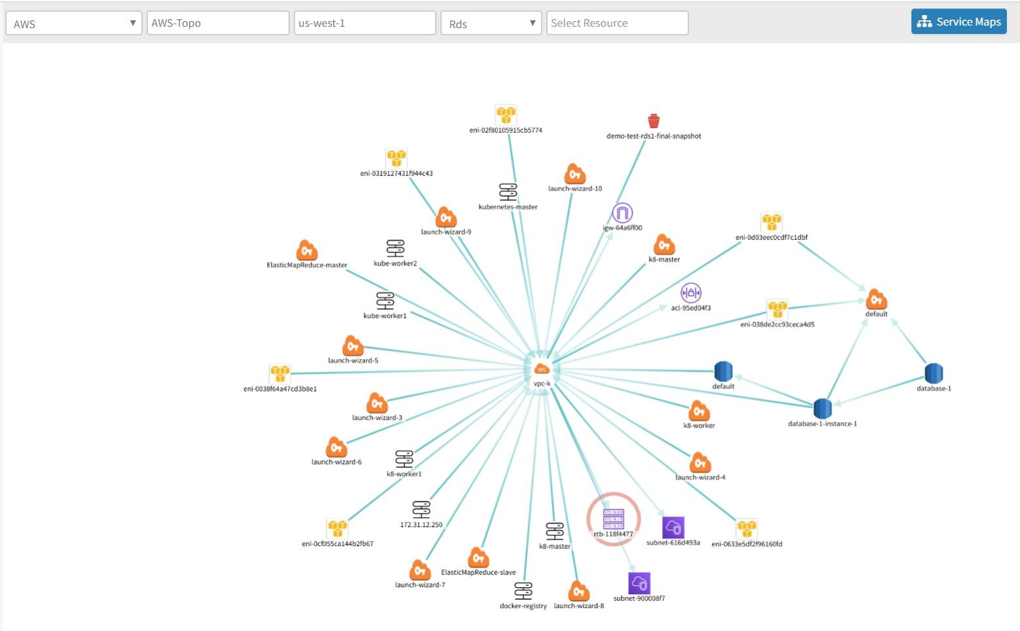The height and width of the screenshot is (631, 1020).
Task: Click the database-1-instance-1 instance icon
Action: click(x=822, y=409)
